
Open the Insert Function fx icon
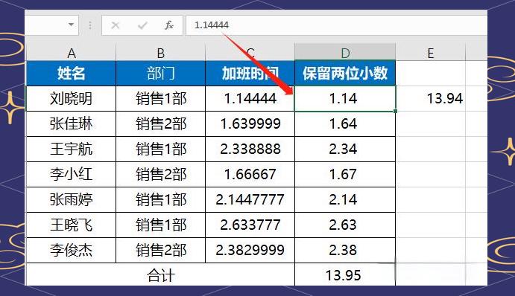click(x=169, y=25)
